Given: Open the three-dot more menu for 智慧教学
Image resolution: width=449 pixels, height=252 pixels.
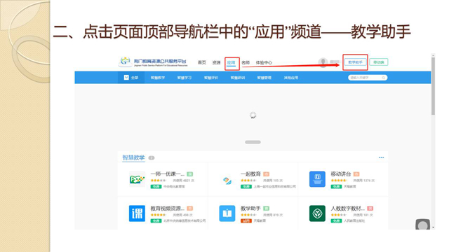Looking at the screenshot, I should coord(381,157).
